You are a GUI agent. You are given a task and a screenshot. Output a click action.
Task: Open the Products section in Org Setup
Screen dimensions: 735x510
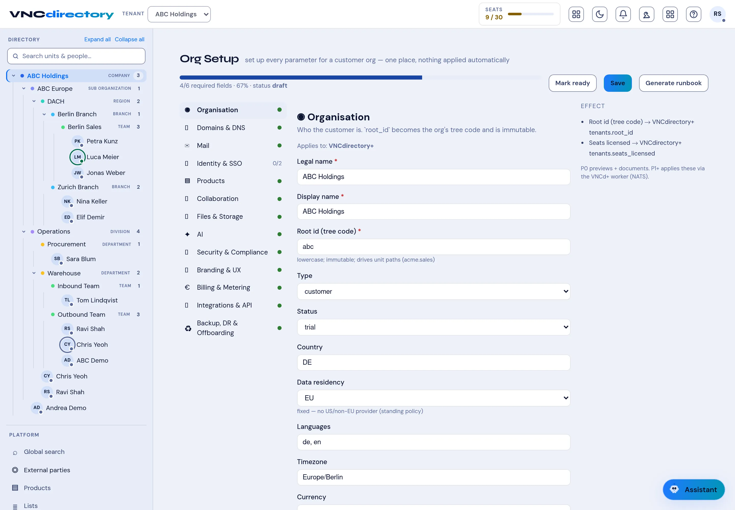(233, 181)
